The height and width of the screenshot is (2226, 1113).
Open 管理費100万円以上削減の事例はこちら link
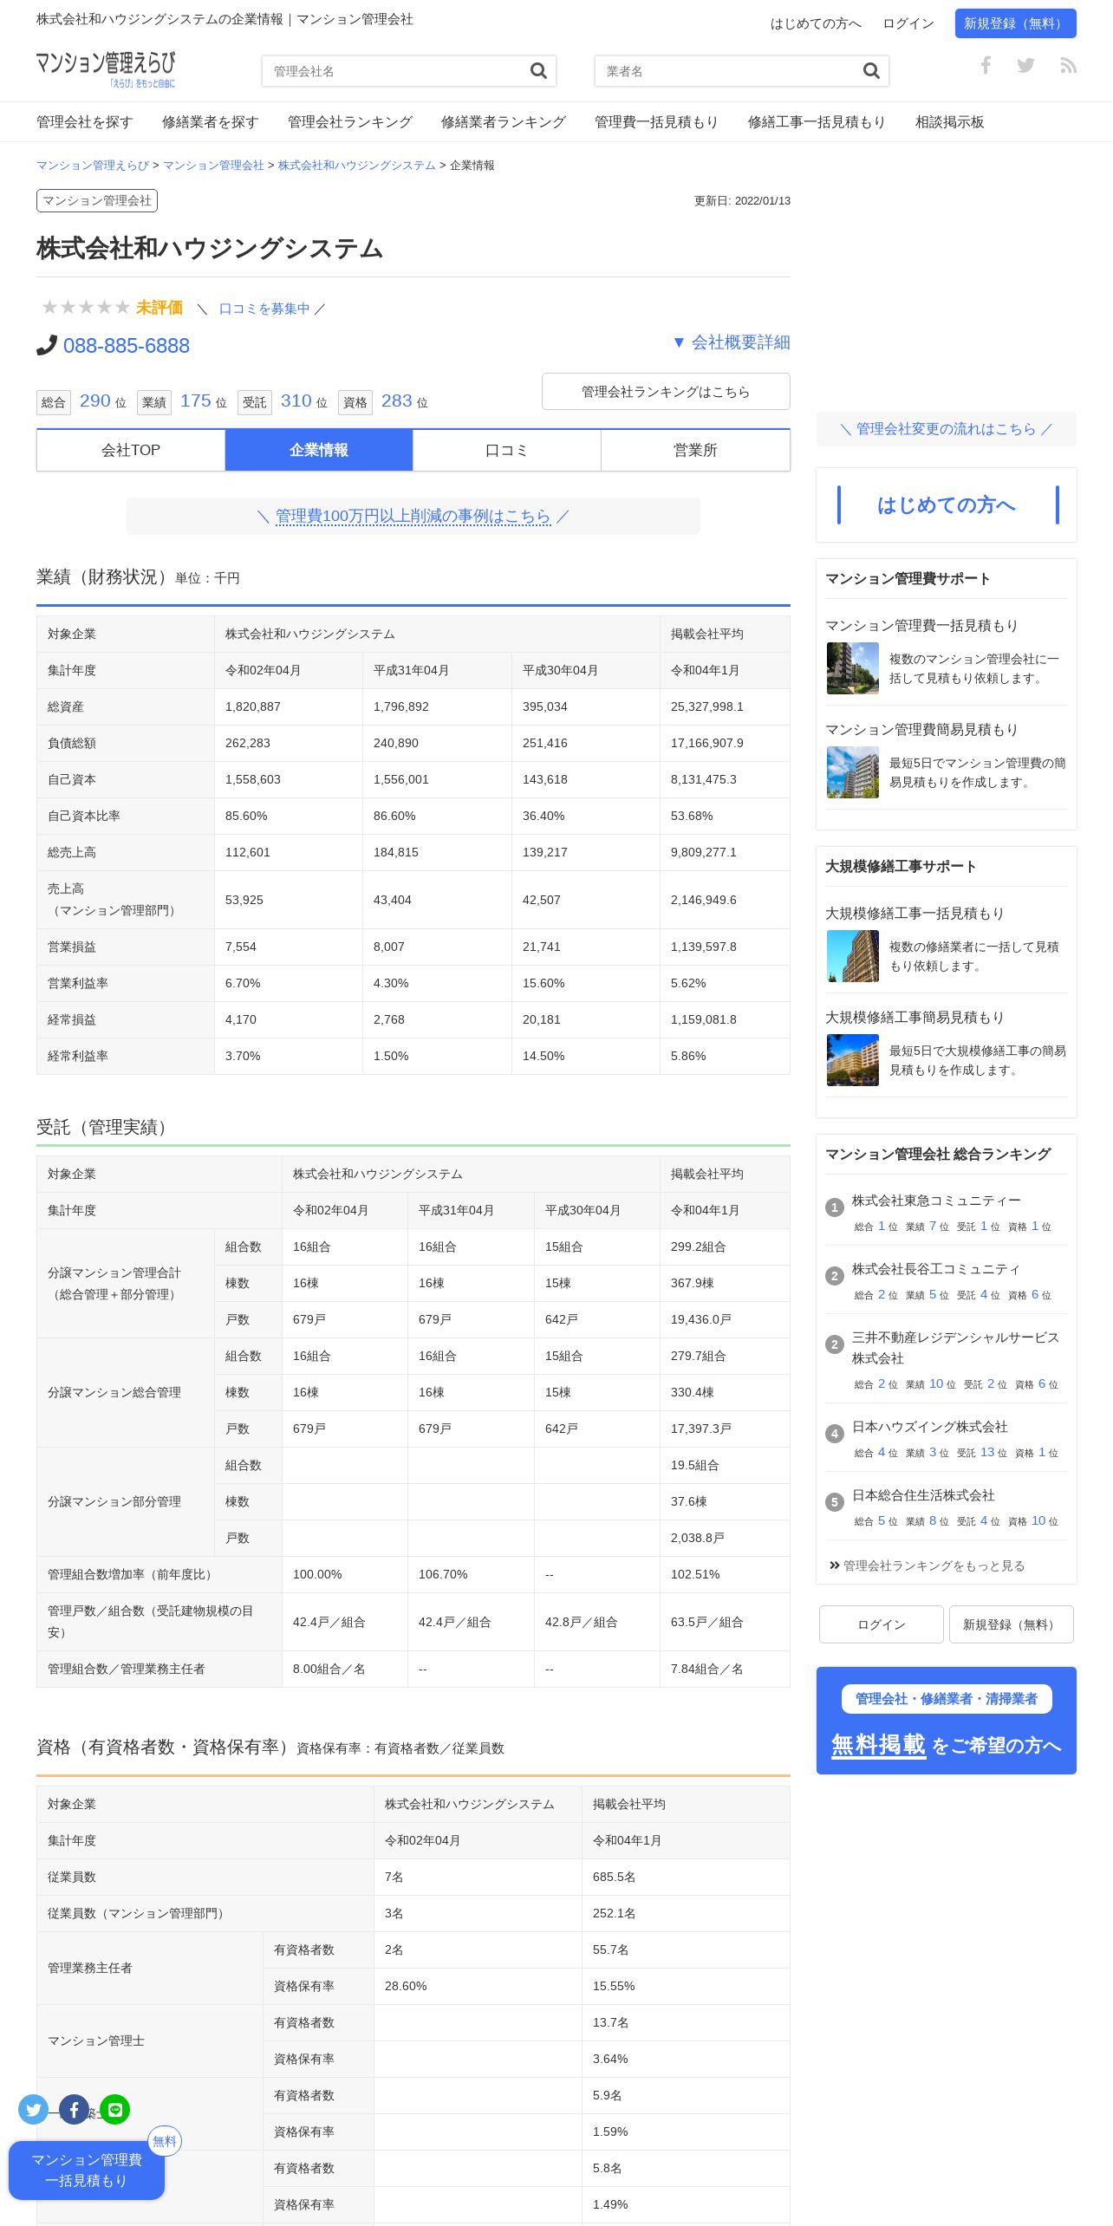point(413,516)
